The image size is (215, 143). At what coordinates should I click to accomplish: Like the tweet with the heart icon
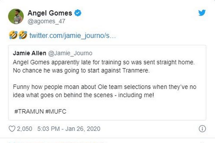click(x=12, y=129)
